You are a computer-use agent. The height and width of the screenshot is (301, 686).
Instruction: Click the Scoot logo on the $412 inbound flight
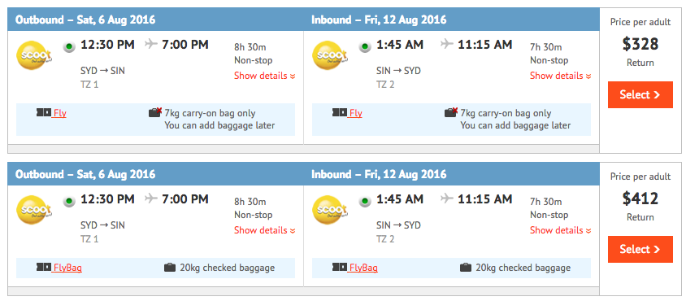point(330,210)
